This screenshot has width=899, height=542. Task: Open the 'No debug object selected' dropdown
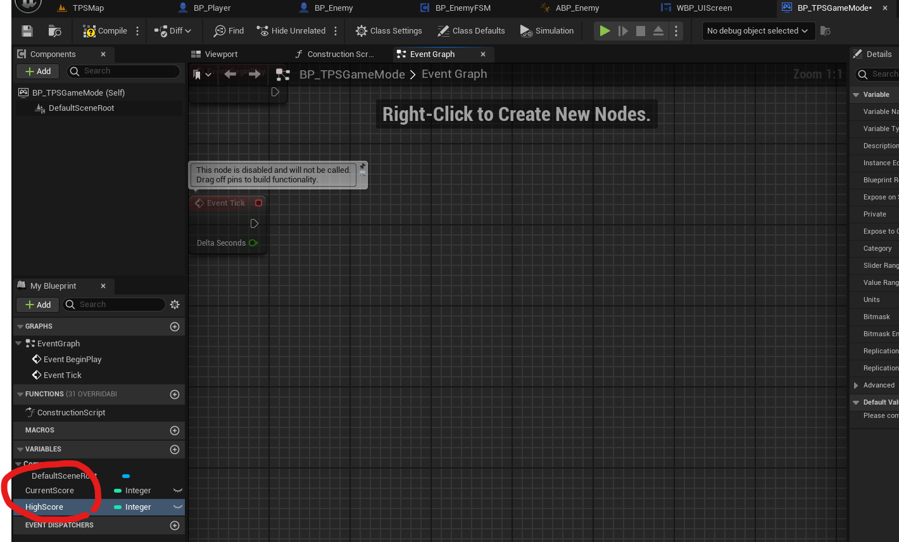tap(757, 31)
